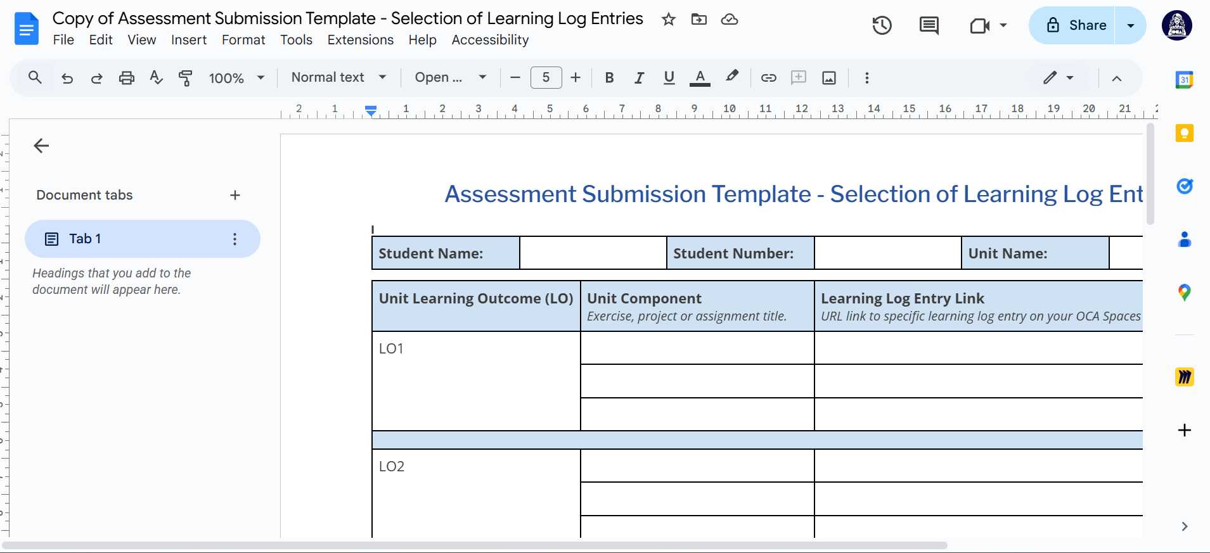This screenshot has height=553, width=1210.
Task: Undo the last action
Action: (67, 78)
